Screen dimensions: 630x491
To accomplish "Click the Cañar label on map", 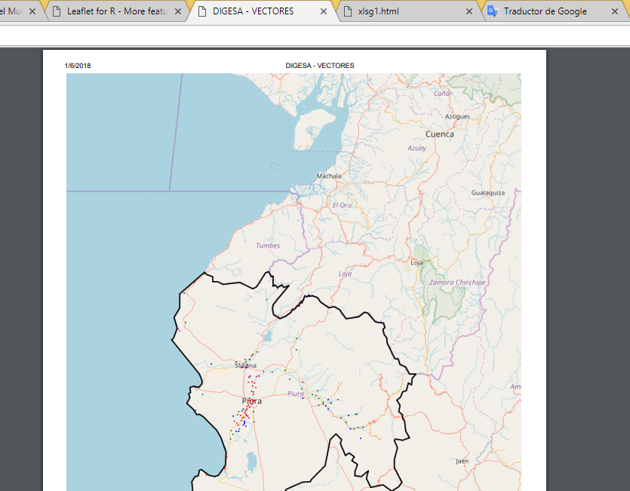I will [443, 94].
